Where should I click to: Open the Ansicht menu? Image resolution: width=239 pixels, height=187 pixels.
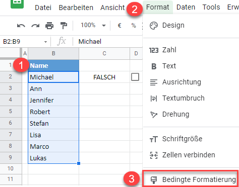coord(112,8)
